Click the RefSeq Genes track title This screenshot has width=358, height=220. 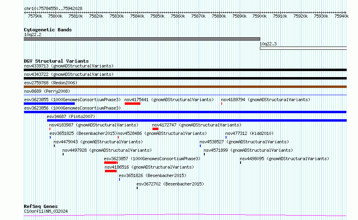[x=41, y=206]
